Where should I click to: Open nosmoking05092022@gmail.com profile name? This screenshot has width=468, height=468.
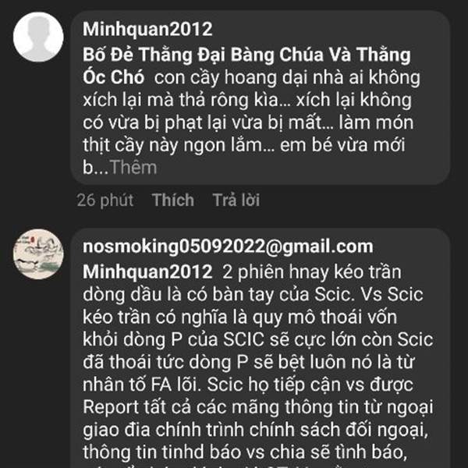(228, 247)
